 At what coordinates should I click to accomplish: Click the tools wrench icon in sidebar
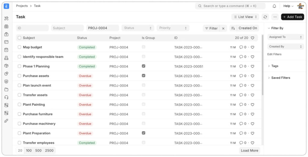[x=6, y=18]
